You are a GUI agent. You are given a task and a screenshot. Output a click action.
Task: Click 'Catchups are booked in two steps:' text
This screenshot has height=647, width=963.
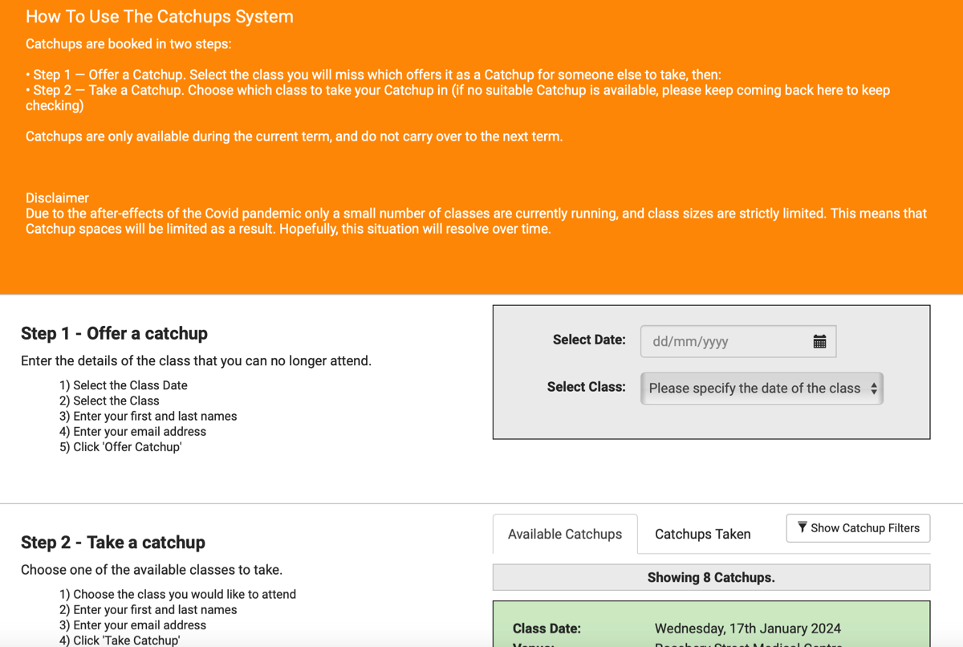128,43
